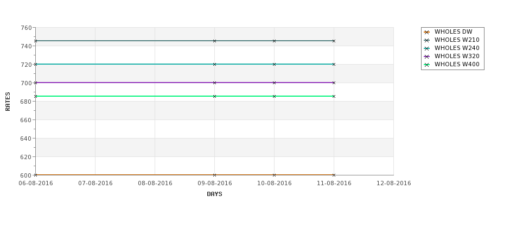529x233 pixels.
Task: Click W400 data point on 09-08-2016
Action: (x=214, y=96)
